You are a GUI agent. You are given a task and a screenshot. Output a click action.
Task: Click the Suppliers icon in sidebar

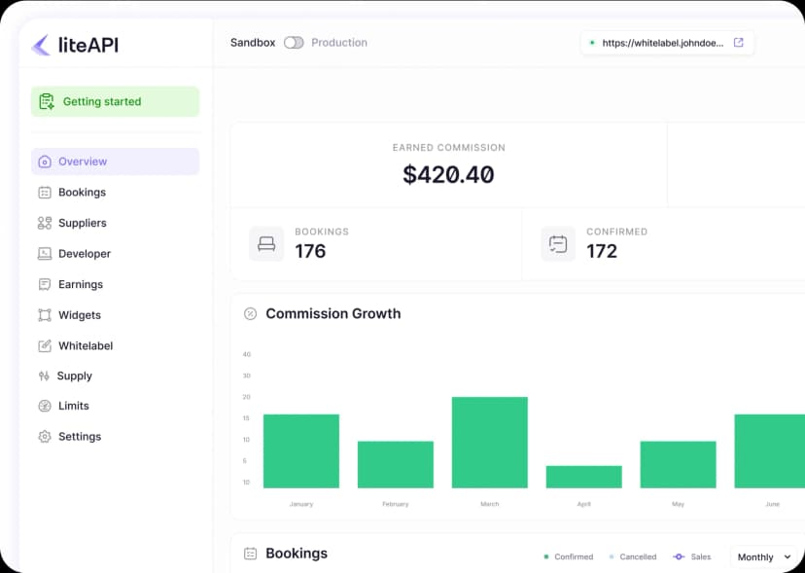[45, 223]
